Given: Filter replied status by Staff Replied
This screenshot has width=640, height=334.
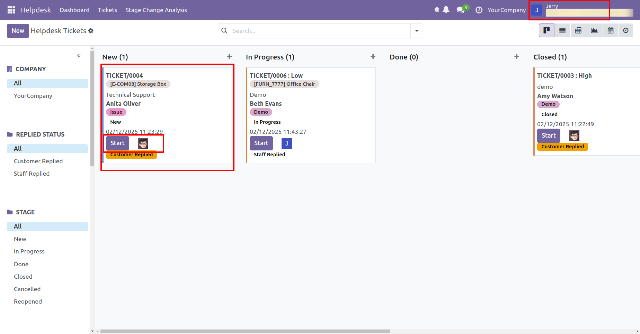Looking at the screenshot, I should click(32, 174).
